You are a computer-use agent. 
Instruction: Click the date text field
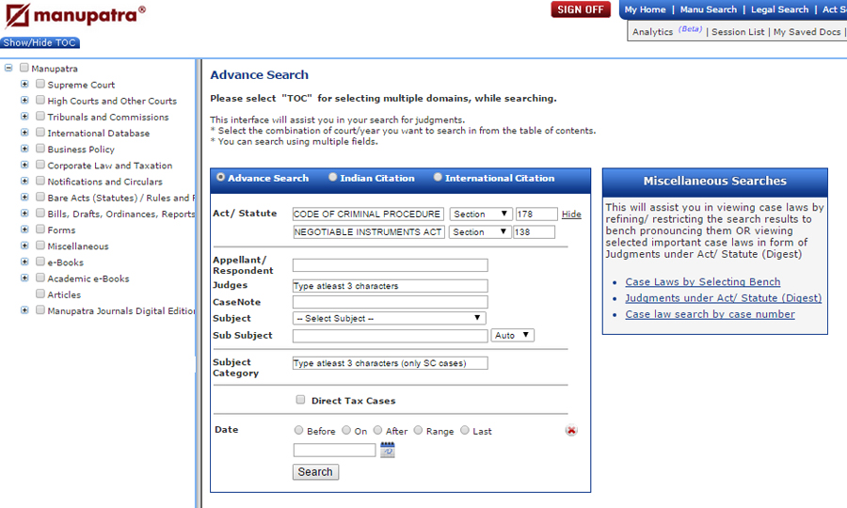(334, 450)
